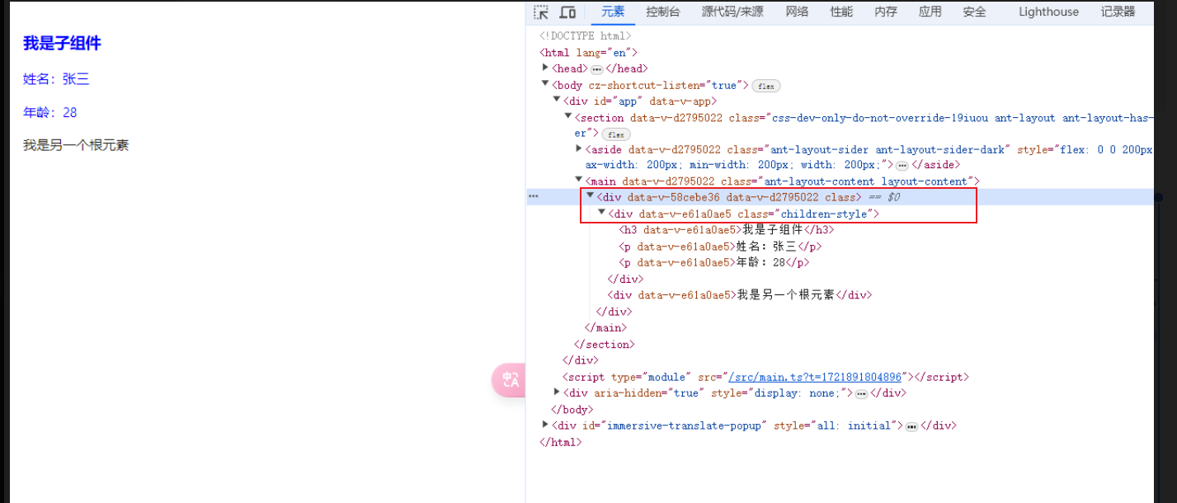The height and width of the screenshot is (503, 1177).
Task: Select the closing </section> tag line
Action: click(604, 345)
